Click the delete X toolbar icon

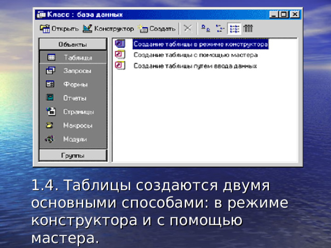coord(188,28)
